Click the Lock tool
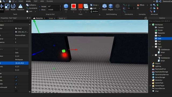 pyautogui.click(x=93, y=8)
